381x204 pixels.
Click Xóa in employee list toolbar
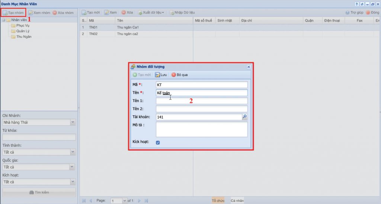(127, 12)
